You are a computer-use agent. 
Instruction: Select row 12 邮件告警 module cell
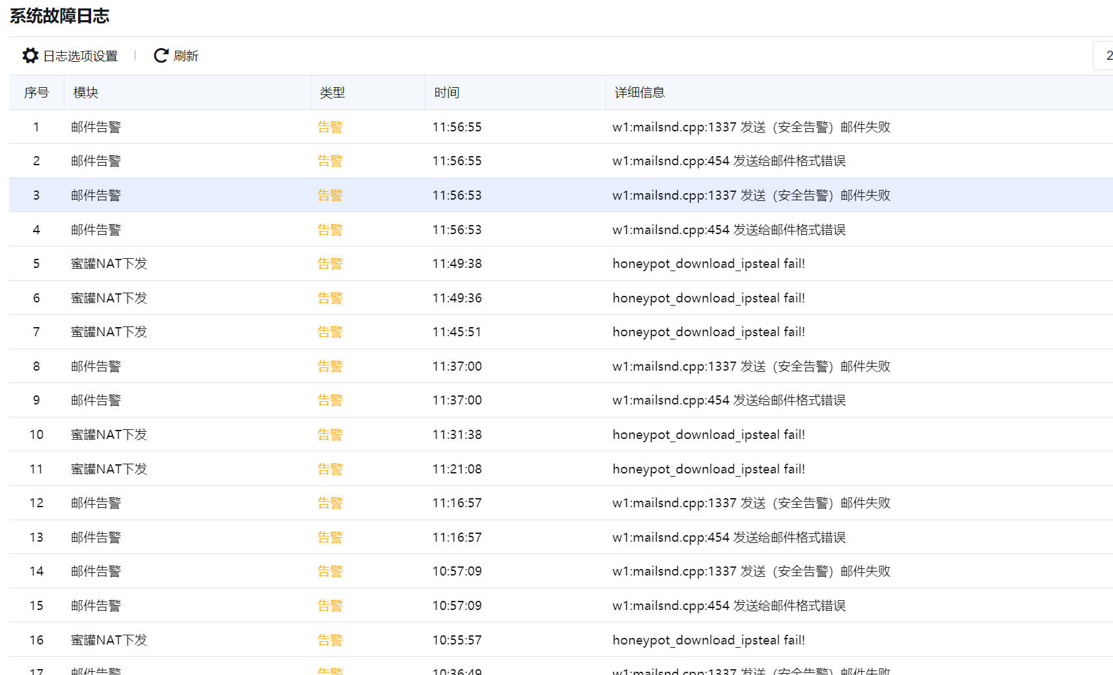pyautogui.click(x=96, y=503)
